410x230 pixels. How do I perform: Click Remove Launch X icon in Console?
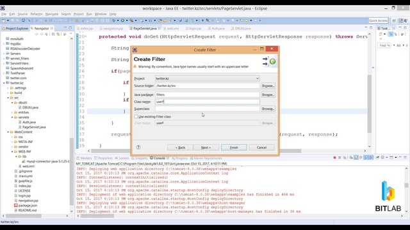[x=340, y=158]
